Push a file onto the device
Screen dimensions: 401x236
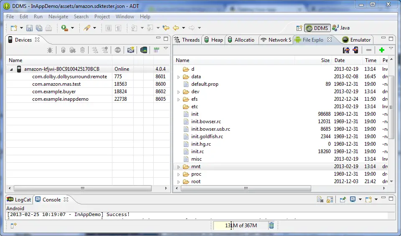tap(355, 50)
